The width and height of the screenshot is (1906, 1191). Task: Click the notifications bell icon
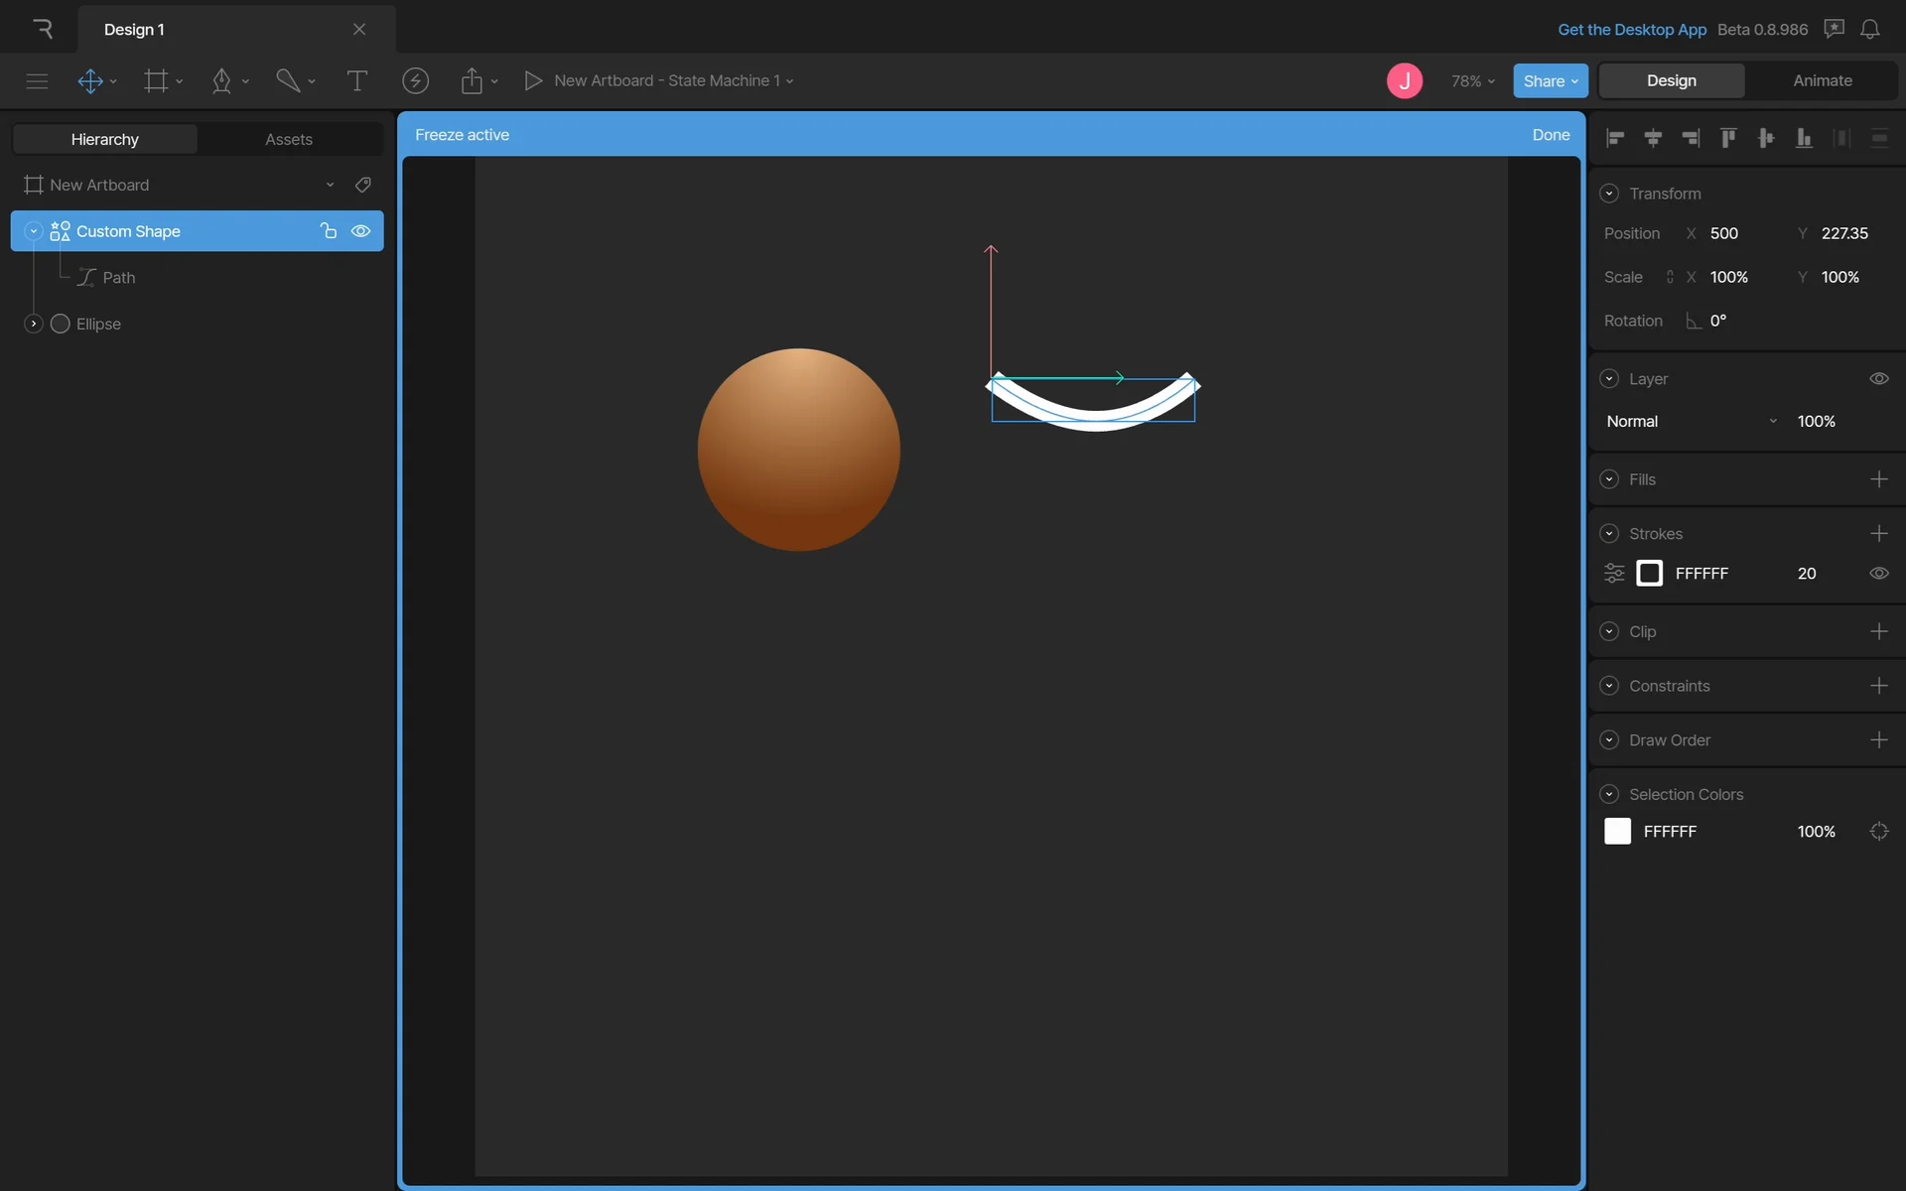pyautogui.click(x=1869, y=30)
